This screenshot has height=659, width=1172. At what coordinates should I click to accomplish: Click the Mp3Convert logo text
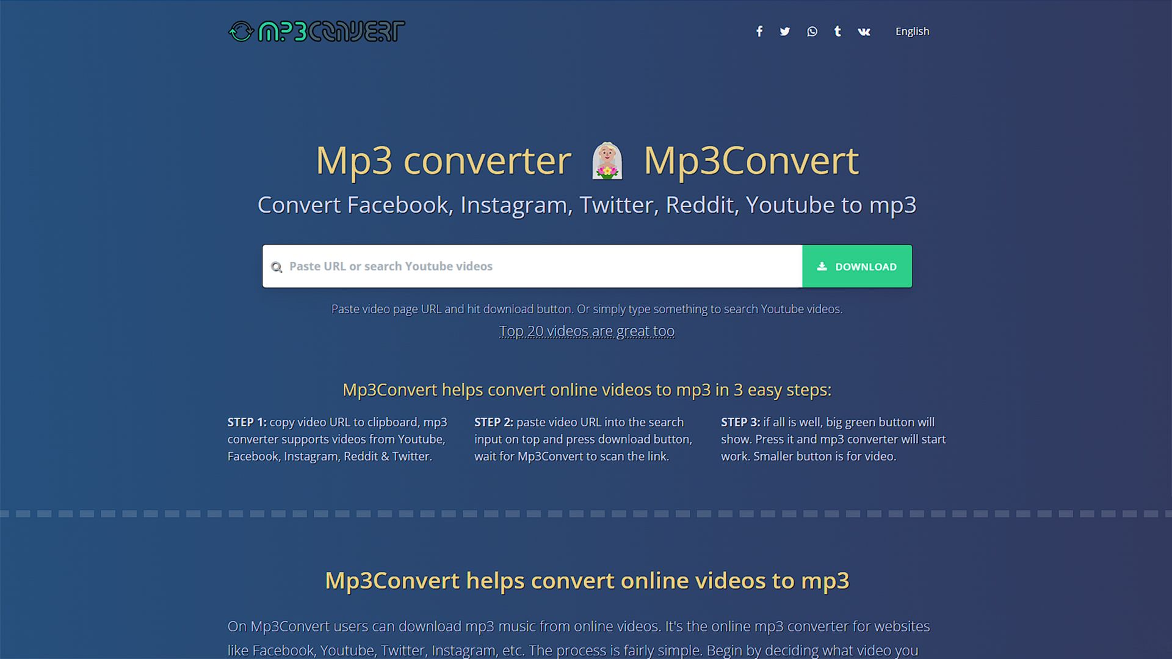click(317, 31)
